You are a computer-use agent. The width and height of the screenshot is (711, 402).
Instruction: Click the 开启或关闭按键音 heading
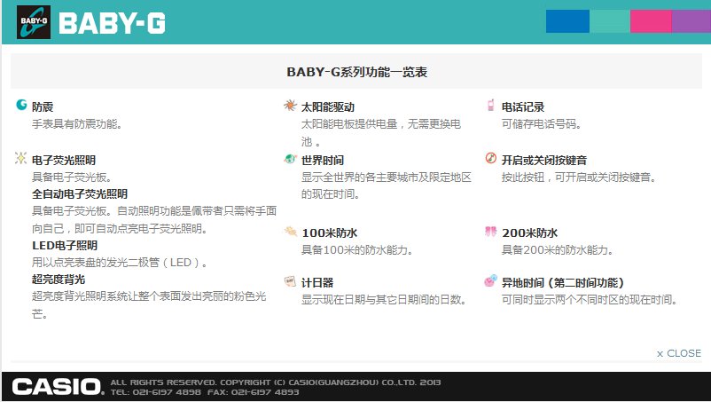coord(544,160)
